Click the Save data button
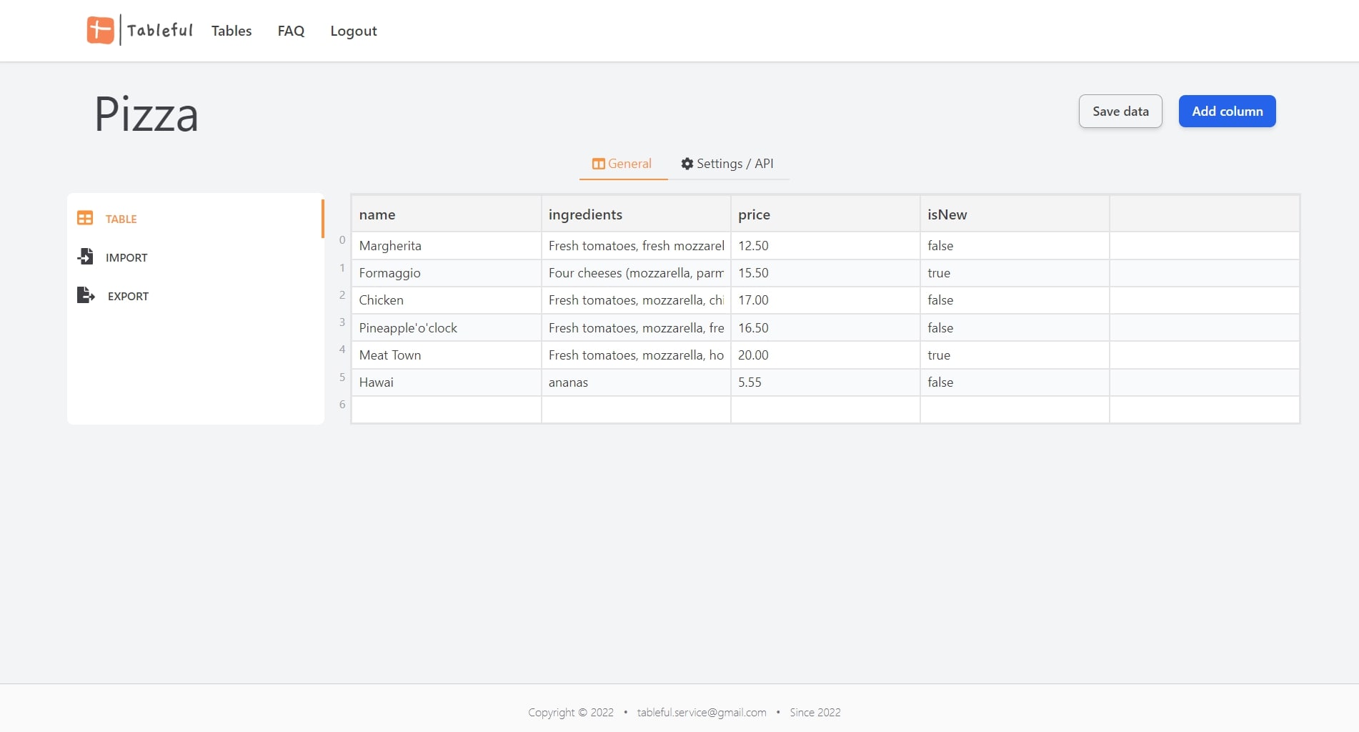1359x732 pixels. 1120,112
